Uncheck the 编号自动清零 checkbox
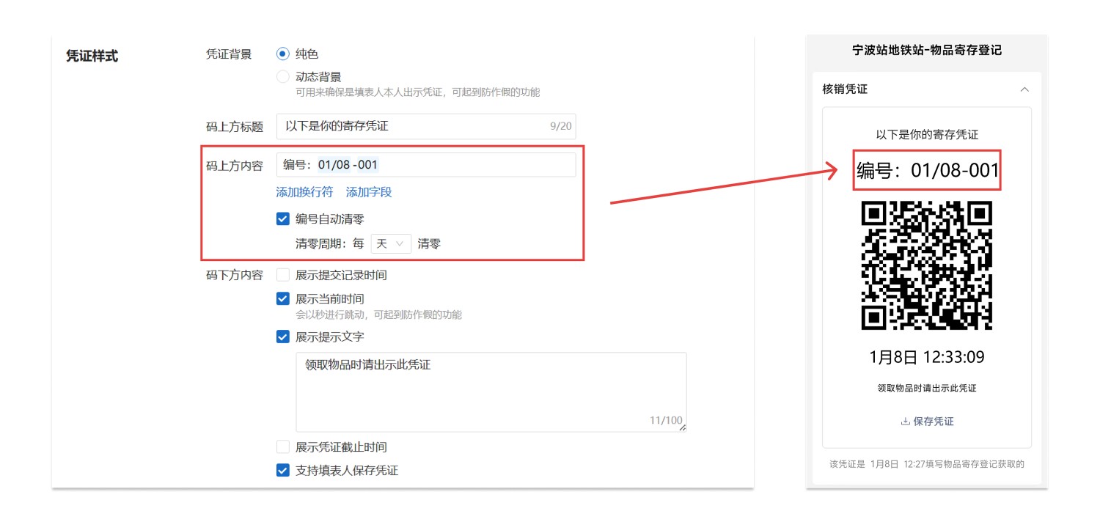This screenshot has width=1100, height=522. pyautogui.click(x=283, y=218)
